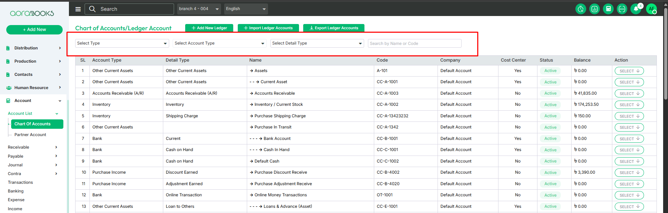
Task: Open the calculator icon
Action: pos(608,9)
